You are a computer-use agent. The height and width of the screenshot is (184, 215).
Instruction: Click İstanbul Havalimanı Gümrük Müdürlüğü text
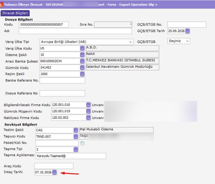pos(119,67)
